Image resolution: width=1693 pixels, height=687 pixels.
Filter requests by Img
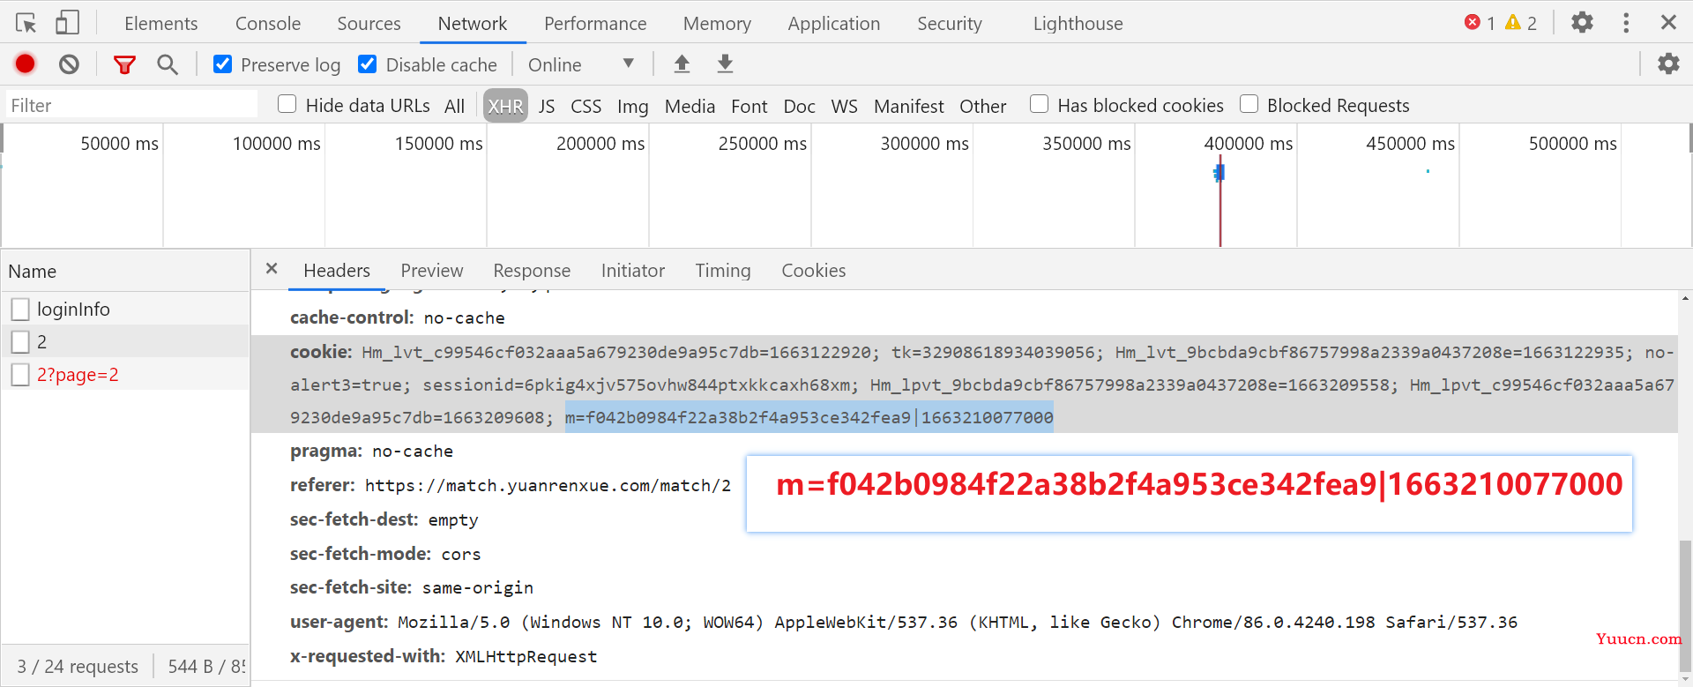[633, 106]
